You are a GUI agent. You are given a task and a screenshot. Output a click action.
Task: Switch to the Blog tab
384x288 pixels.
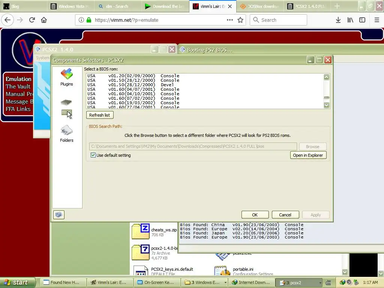tap(23, 6)
